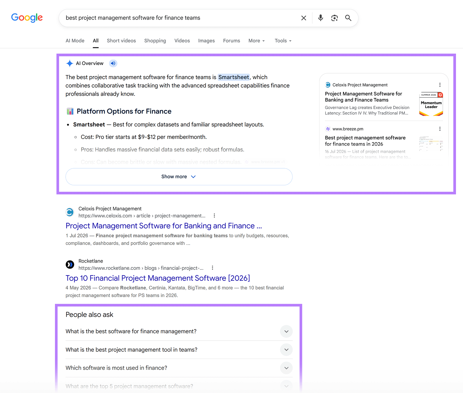The height and width of the screenshot is (393, 463).
Task: Click the AI Overview sparkle icon
Action: 69,63
